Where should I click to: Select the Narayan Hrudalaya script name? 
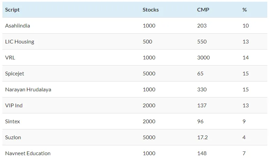[28, 90]
